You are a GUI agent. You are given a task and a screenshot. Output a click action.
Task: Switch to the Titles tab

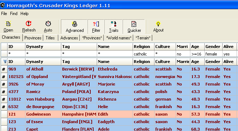50,38
